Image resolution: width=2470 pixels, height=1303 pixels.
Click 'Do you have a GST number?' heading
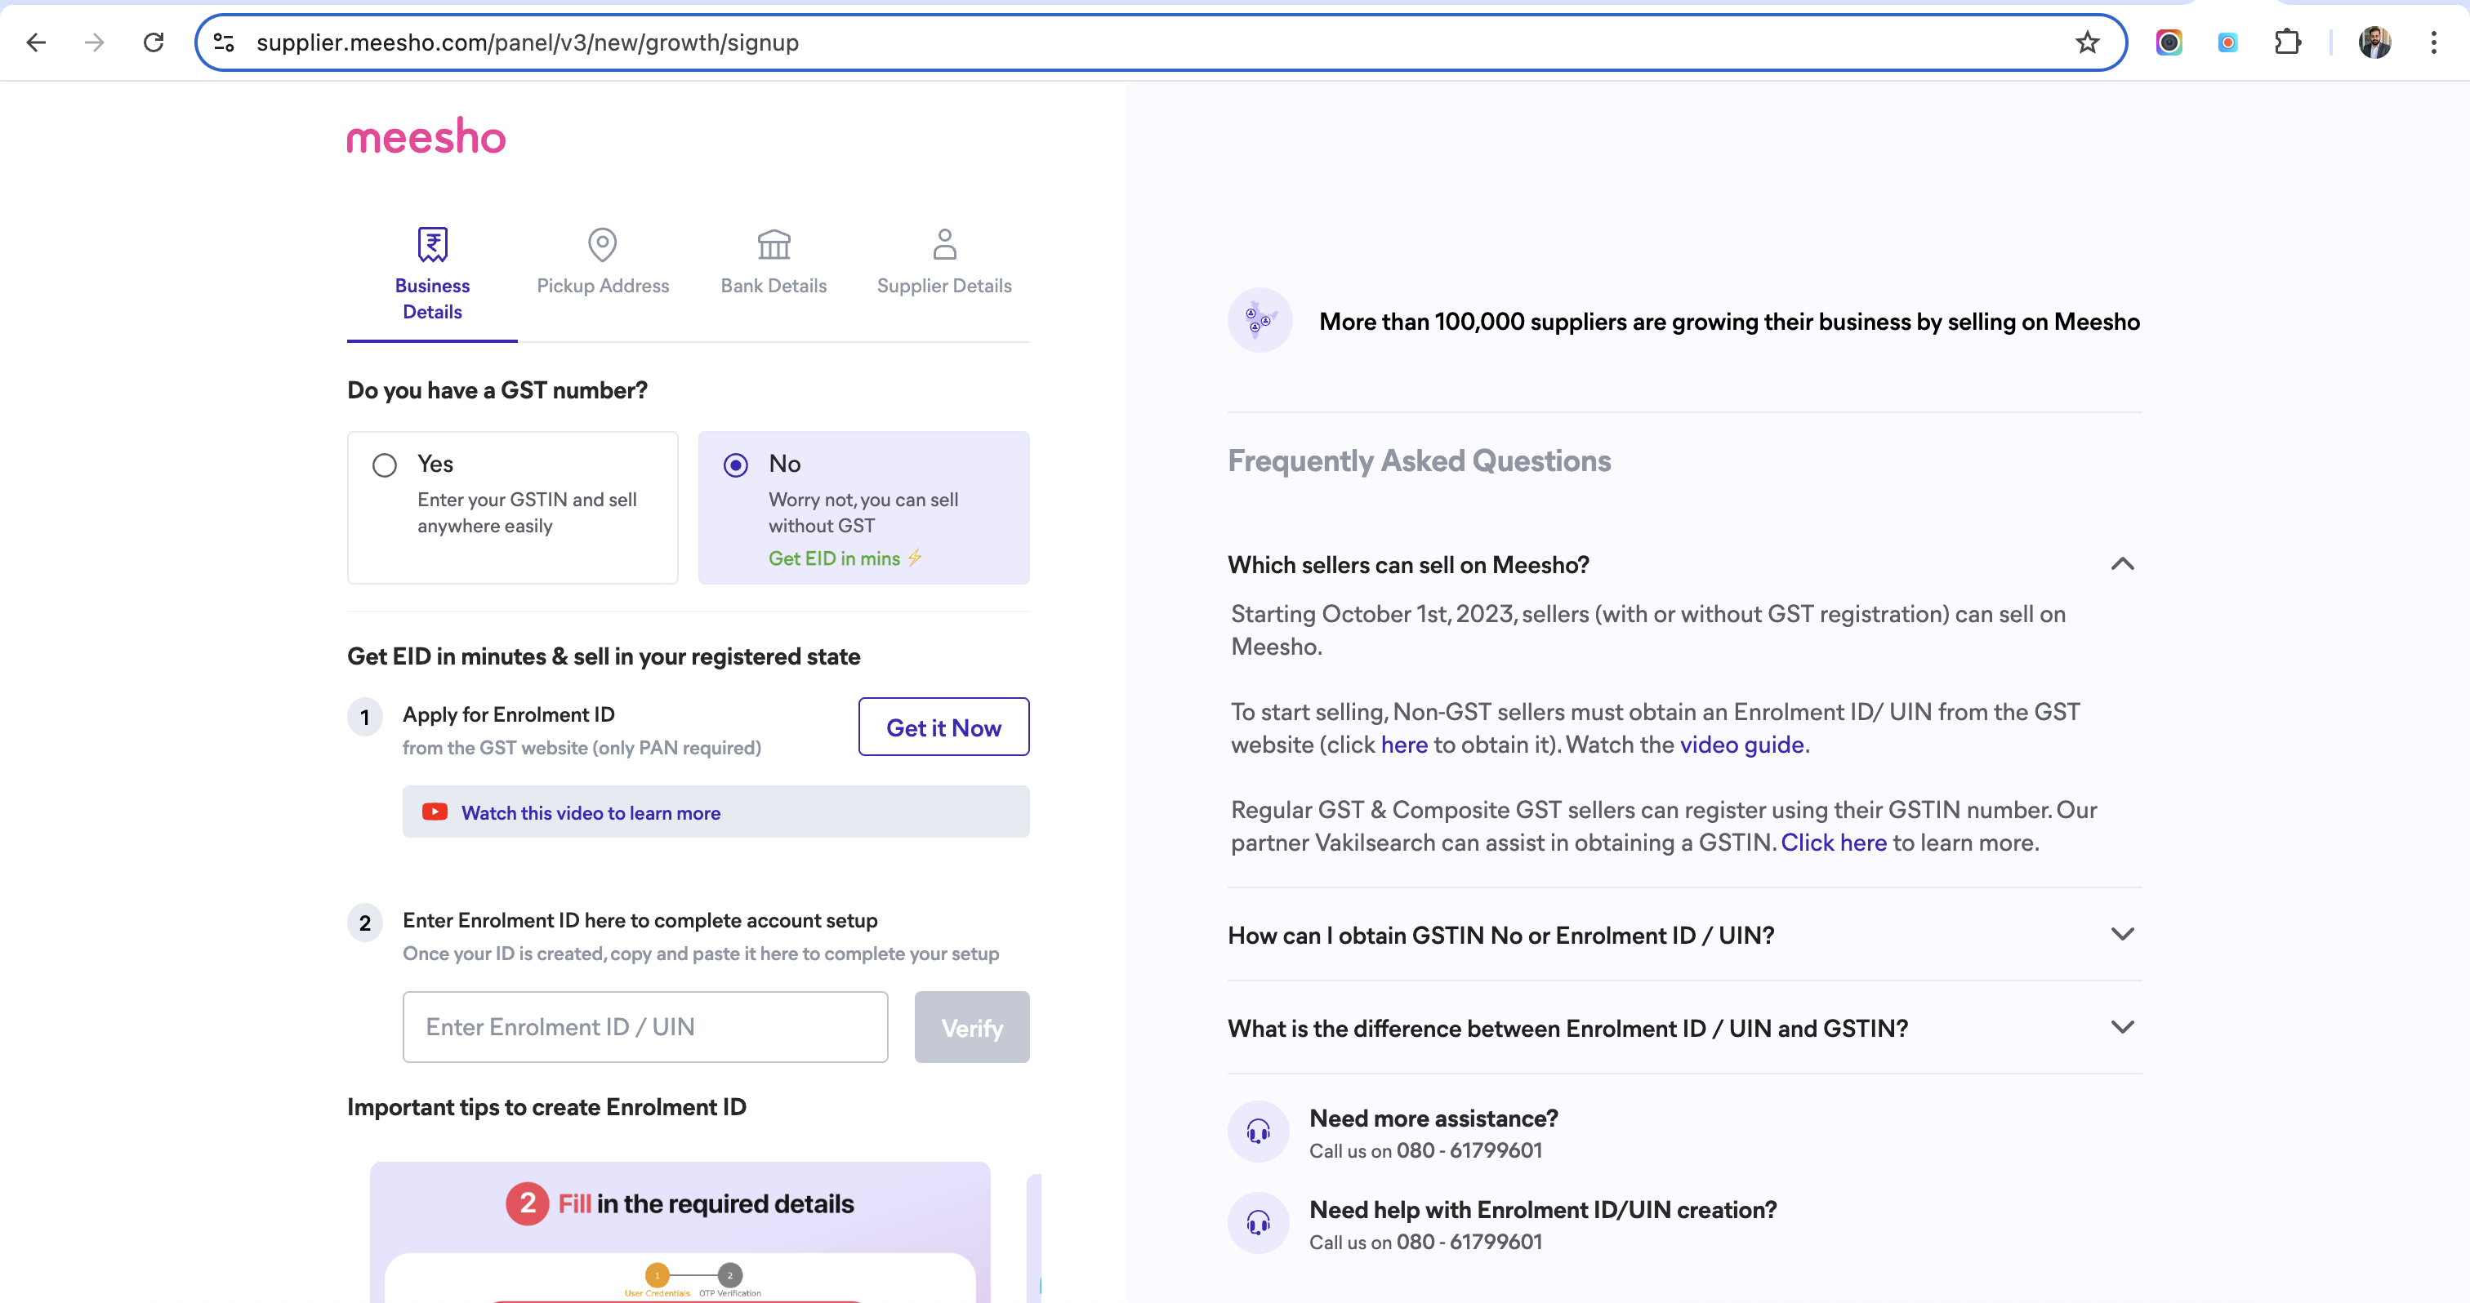pos(497,390)
